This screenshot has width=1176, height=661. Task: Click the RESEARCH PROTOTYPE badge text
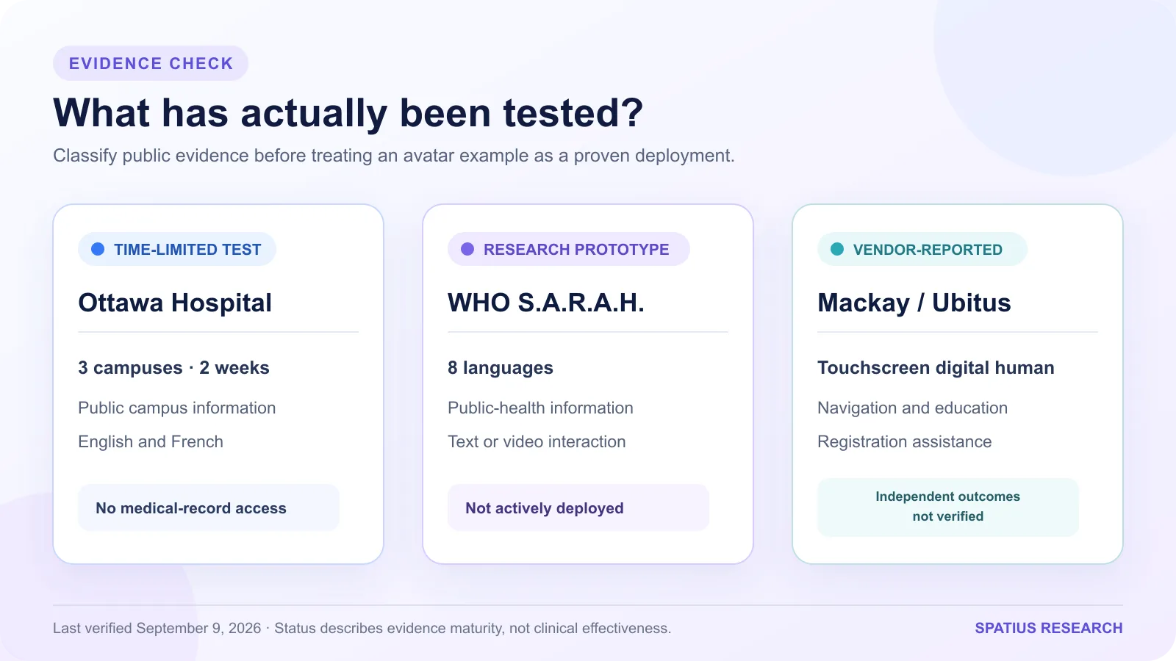pyautogui.click(x=576, y=250)
